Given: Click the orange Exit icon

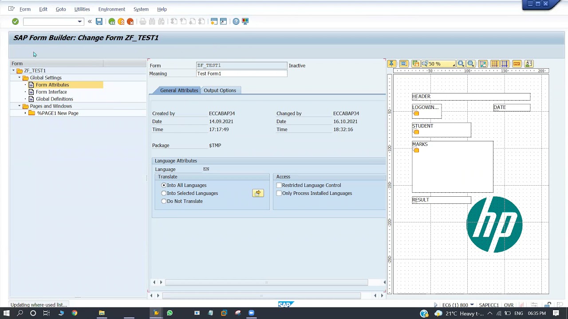Looking at the screenshot, I should pos(121,21).
